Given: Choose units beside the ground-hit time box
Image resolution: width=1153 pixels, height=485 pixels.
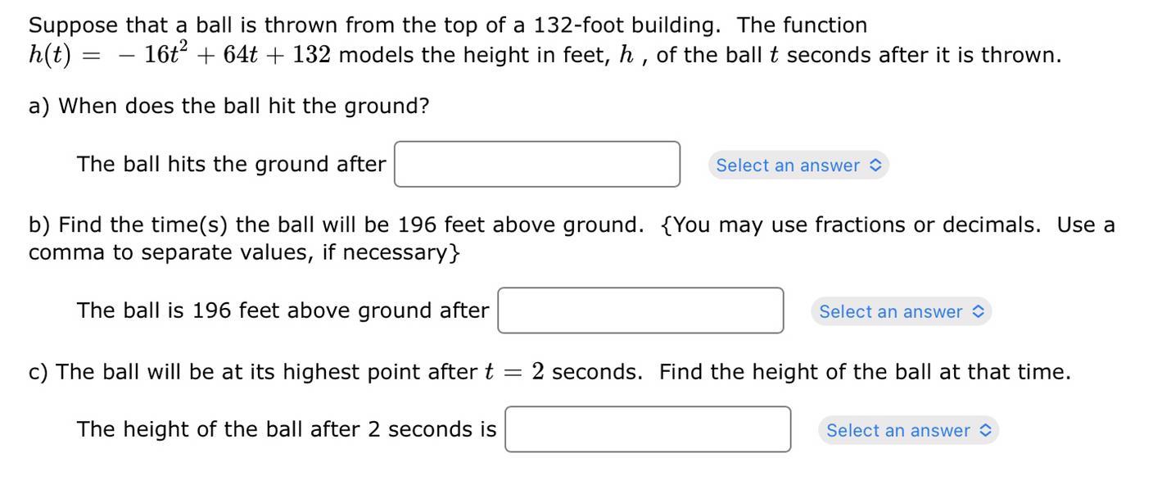Looking at the screenshot, I should coord(798,165).
